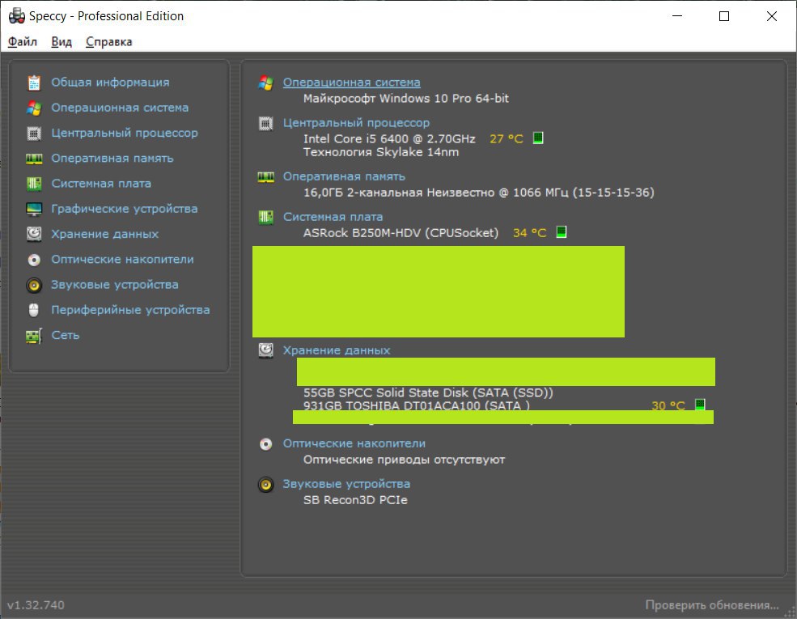This screenshot has height=619, width=797.
Task: Select Системная плата in sidebar
Action: 101,184
